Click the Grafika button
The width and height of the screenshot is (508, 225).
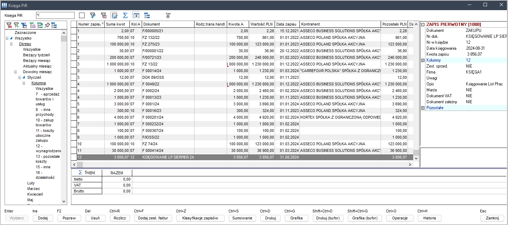point(296,218)
